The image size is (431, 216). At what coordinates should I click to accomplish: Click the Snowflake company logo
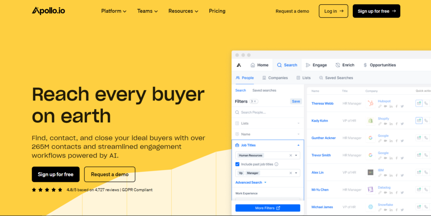(x=370, y=207)
